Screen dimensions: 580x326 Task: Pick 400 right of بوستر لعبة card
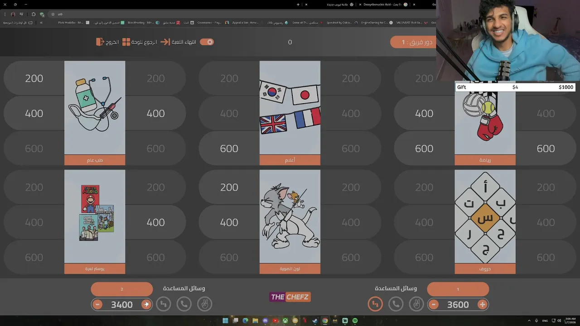coord(155,222)
